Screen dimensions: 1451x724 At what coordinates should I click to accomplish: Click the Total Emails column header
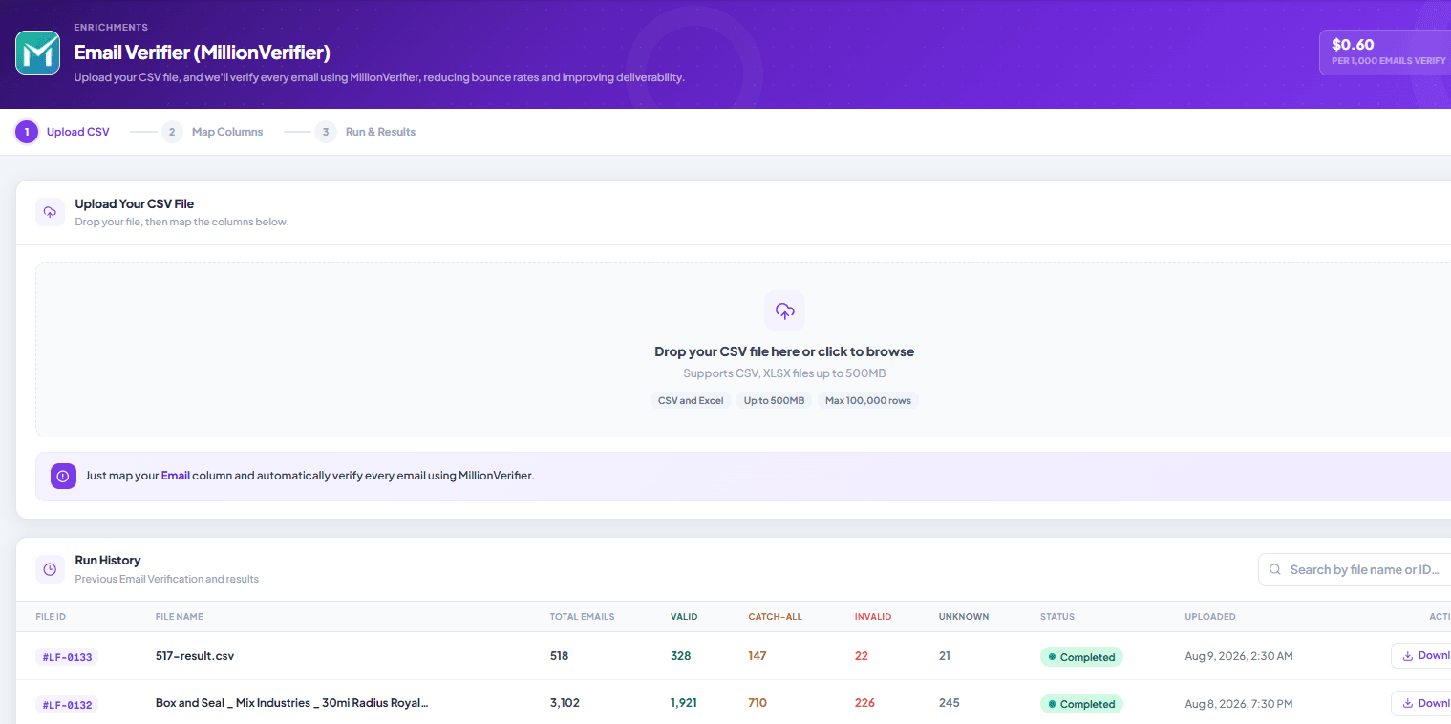click(x=582, y=617)
